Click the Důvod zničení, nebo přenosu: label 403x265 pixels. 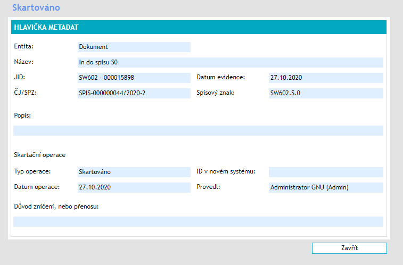pyautogui.click(x=57, y=206)
